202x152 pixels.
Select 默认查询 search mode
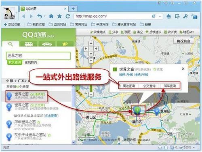pos(15,62)
